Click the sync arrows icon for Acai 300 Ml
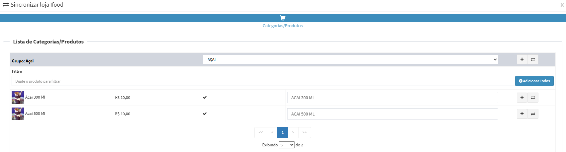 click(533, 98)
